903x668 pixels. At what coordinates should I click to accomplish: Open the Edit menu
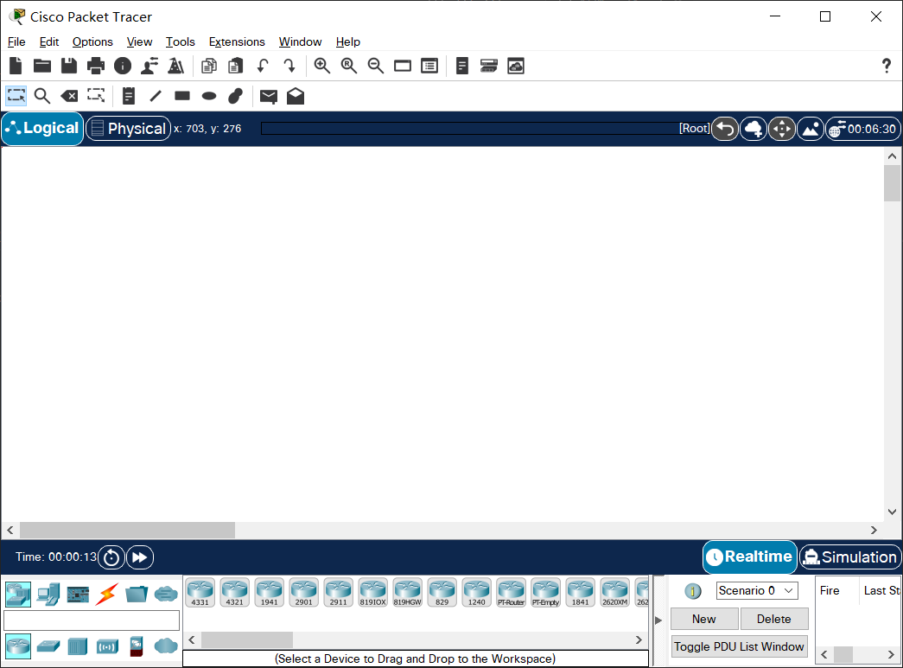click(x=49, y=41)
